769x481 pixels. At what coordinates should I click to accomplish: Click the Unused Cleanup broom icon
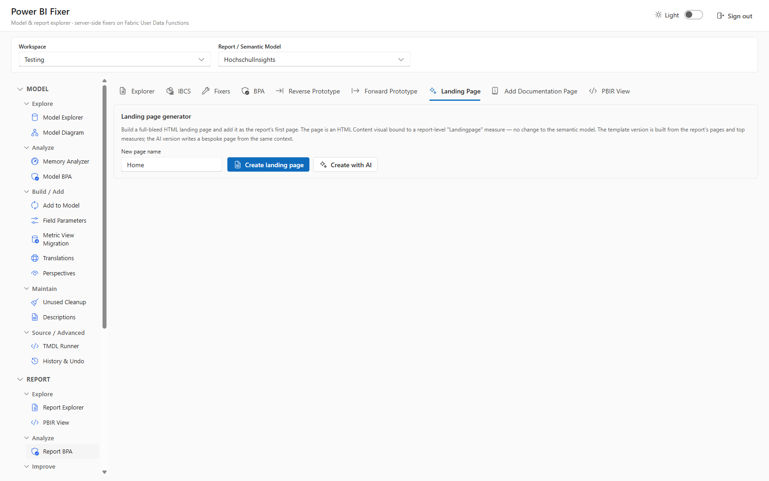pyautogui.click(x=35, y=302)
